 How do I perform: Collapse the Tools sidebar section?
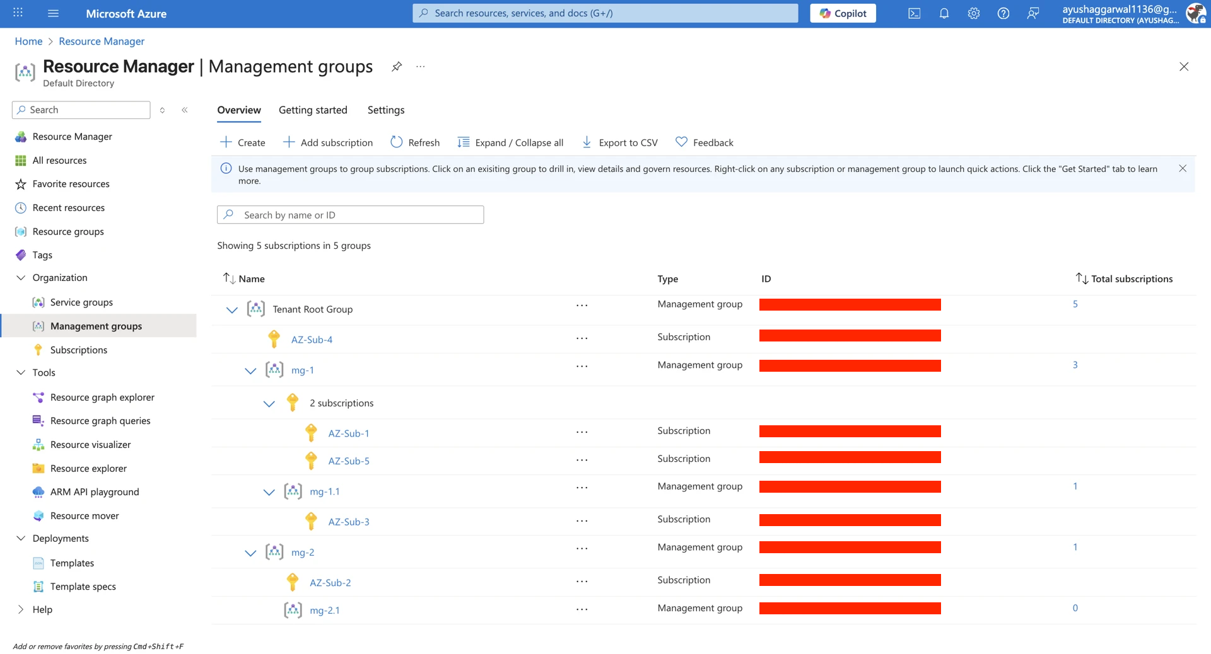pos(21,372)
